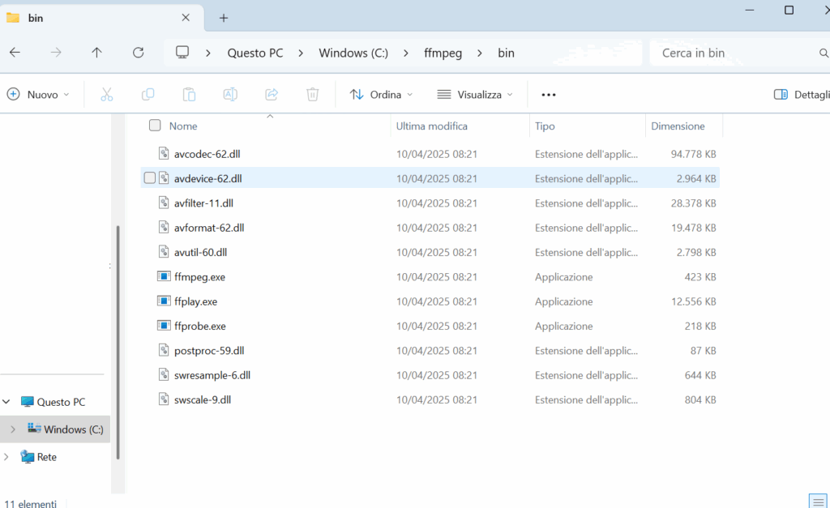Click the postproc-59.dll file icon

pyautogui.click(x=164, y=350)
